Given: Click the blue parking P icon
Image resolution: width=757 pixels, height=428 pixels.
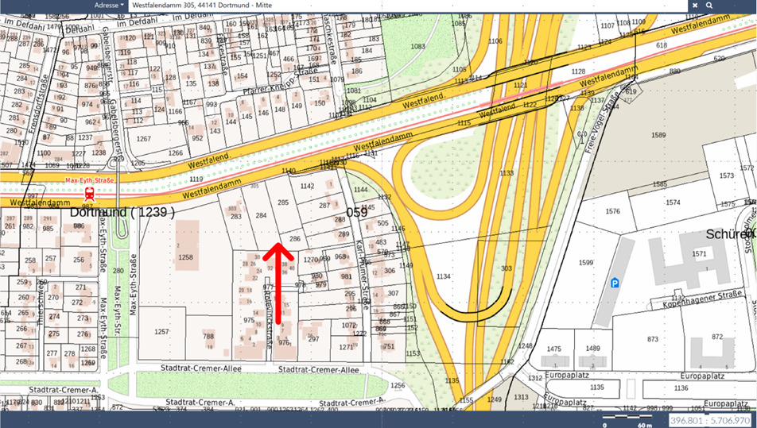Looking at the screenshot, I should point(615,283).
